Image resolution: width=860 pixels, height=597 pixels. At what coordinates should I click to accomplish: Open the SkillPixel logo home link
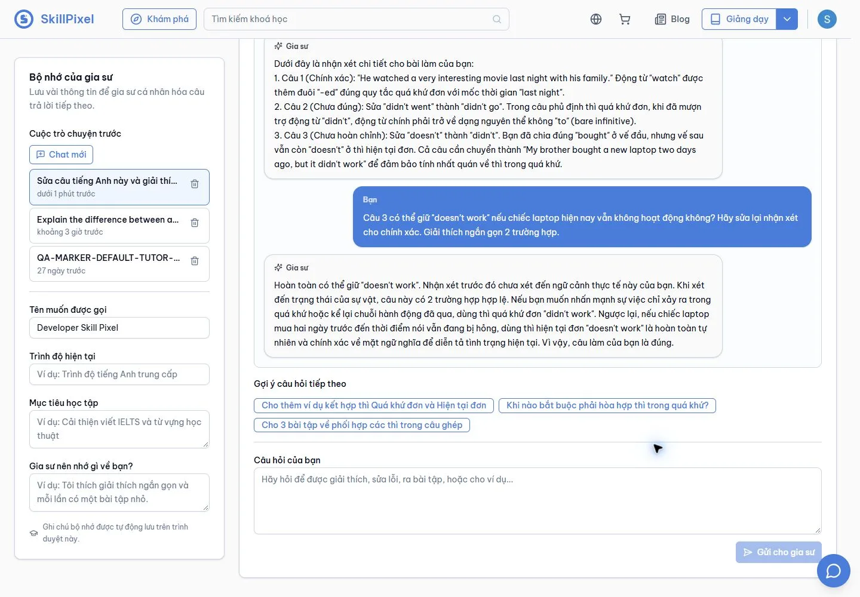(54, 19)
